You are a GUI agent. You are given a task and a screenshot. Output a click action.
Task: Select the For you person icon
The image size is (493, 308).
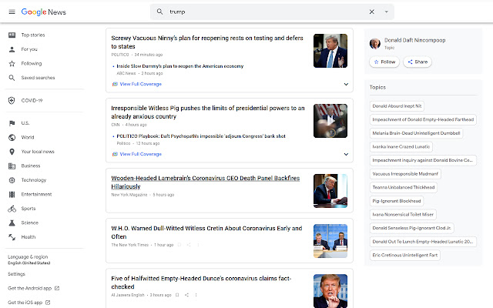[x=12, y=49]
